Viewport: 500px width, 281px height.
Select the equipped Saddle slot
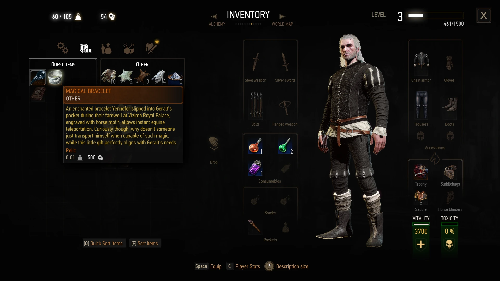421,197
